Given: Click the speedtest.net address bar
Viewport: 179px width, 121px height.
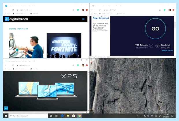Looking at the screenshot, I should click(131, 10).
